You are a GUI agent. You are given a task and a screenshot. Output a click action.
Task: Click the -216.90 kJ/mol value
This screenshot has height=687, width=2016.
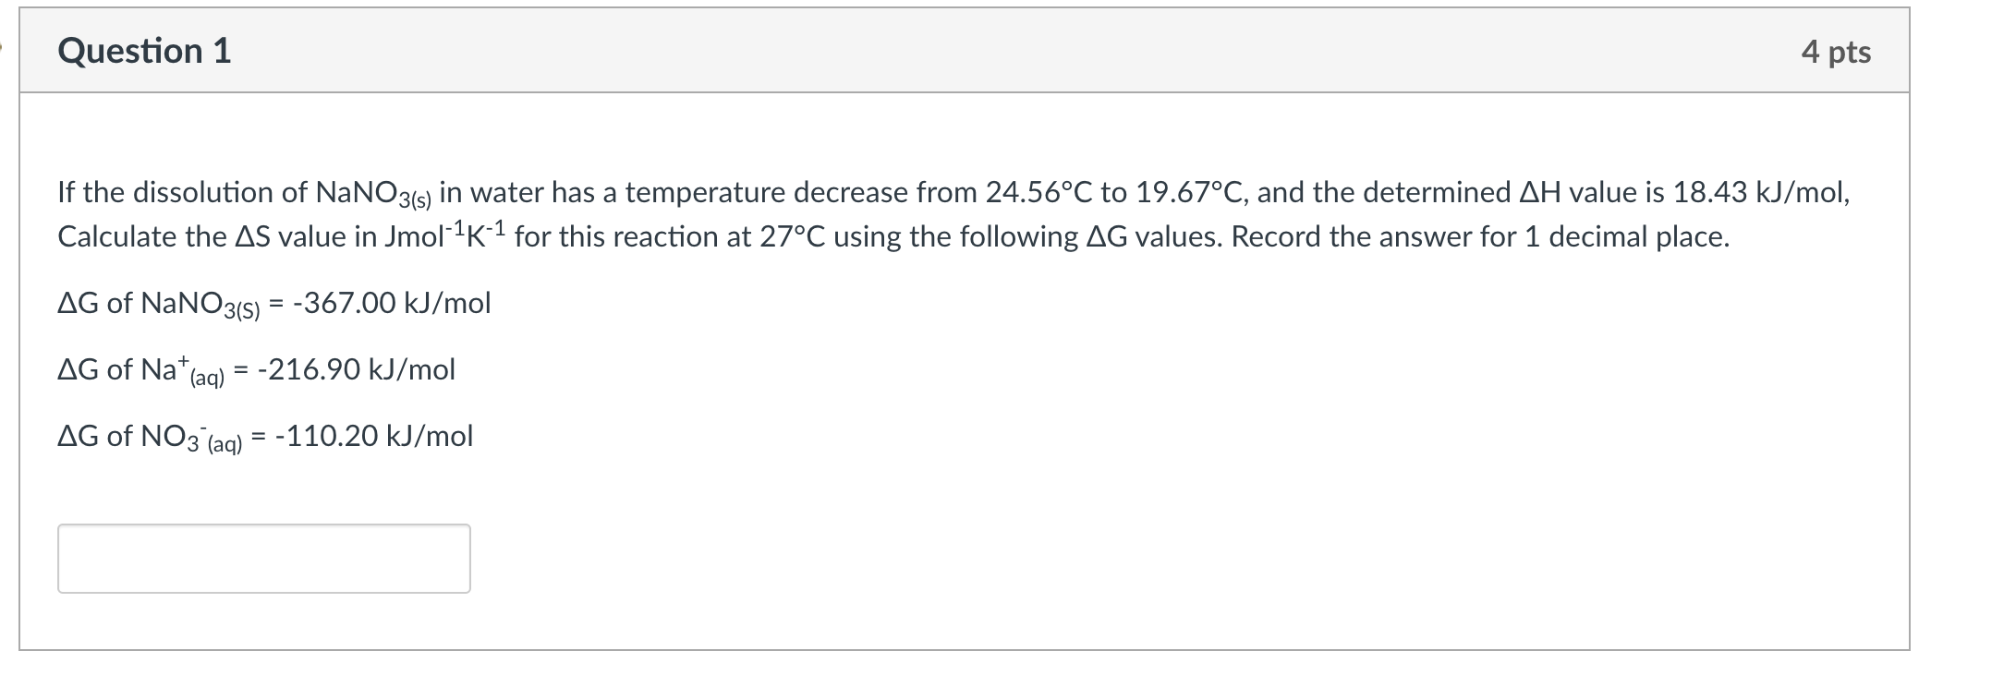[357, 370]
